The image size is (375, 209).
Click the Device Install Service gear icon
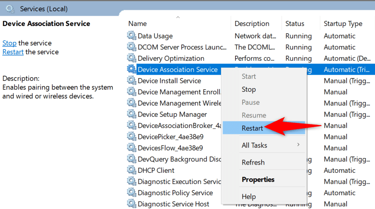pyautogui.click(x=132, y=81)
